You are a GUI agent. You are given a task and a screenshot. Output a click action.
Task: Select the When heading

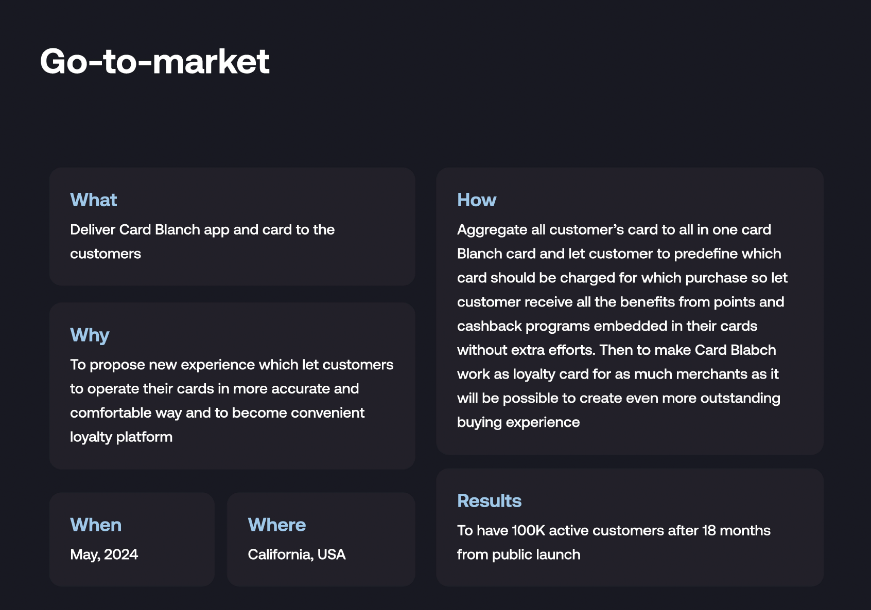(x=96, y=525)
